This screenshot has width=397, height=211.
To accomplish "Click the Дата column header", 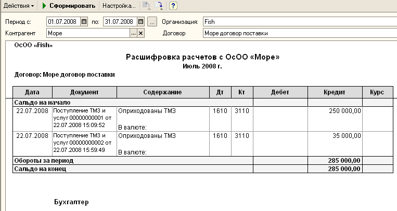I will (x=32, y=92).
